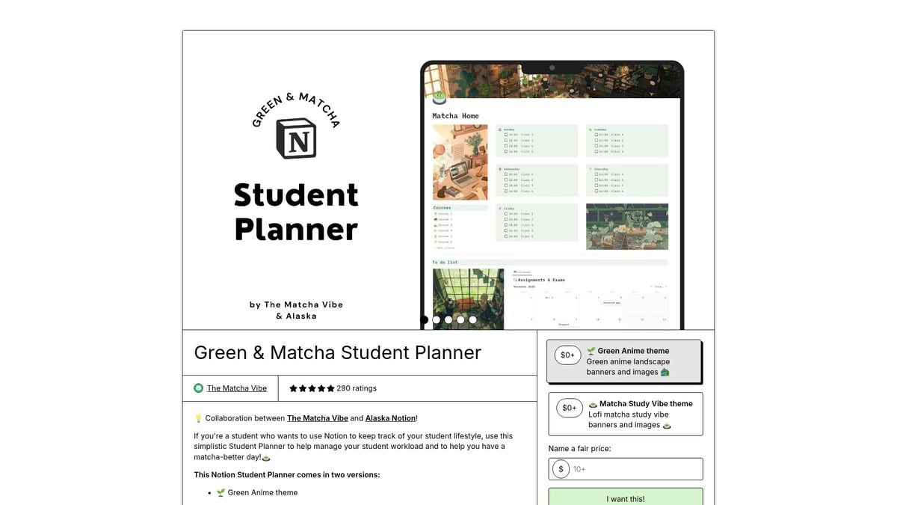
Task: Click the next-month chevron in the calendar header
Action: pos(665,287)
